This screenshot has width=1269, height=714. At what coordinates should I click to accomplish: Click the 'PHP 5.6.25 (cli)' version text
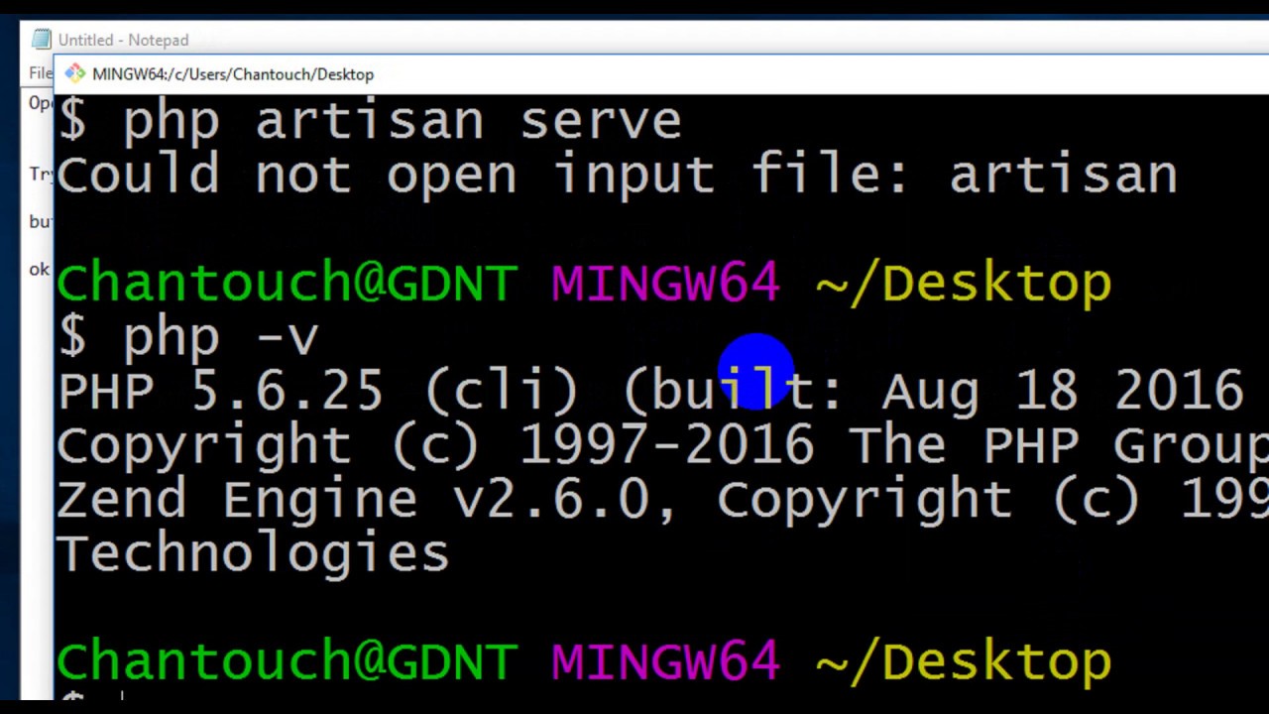point(318,390)
